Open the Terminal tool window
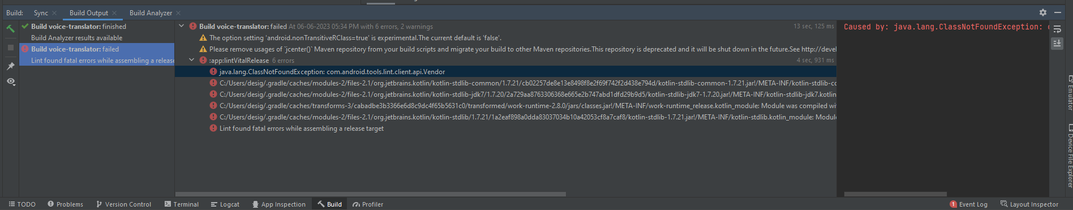Screen dimensions: 1073x210 pyautogui.click(x=181, y=204)
